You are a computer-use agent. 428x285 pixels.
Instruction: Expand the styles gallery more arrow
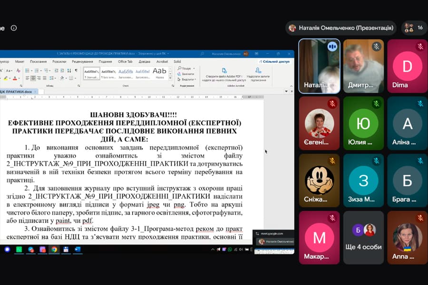coord(170,78)
